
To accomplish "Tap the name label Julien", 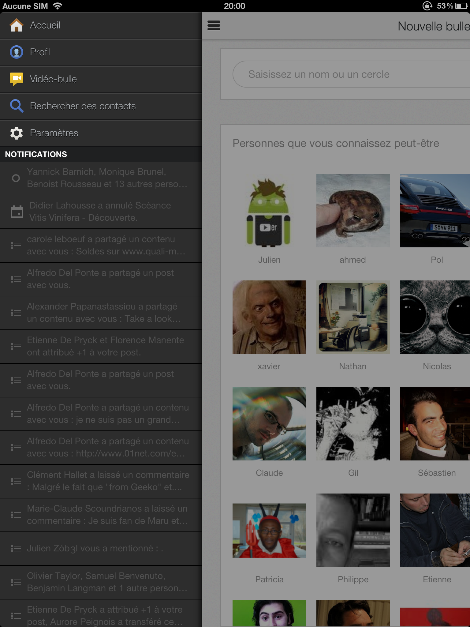I will [x=269, y=260].
